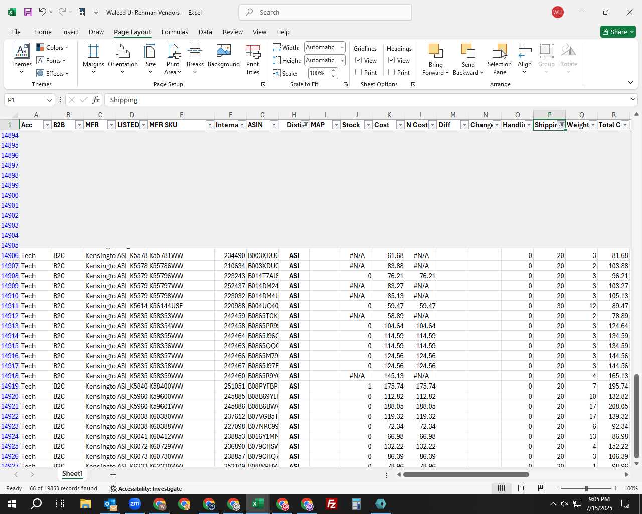This screenshot has width=642, height=514.
Task: Collapse the ribbon with the chevron
Action: pos(630,82)
